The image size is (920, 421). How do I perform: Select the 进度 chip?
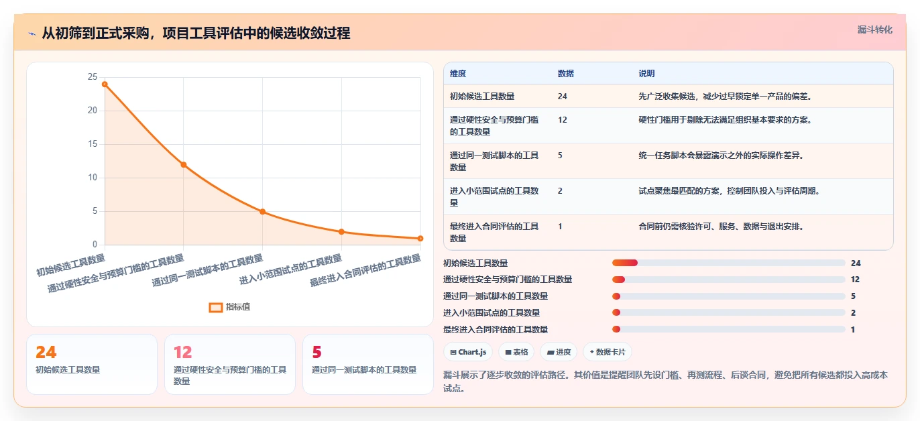(x=559, y=352)
